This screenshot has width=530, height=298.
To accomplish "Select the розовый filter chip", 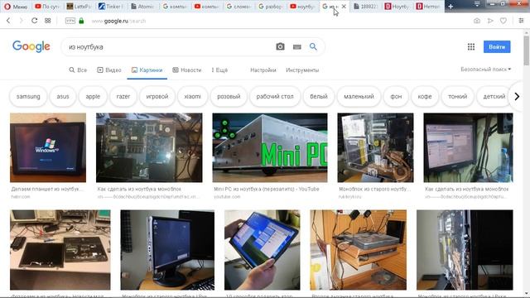I will [x=229, y=96].
